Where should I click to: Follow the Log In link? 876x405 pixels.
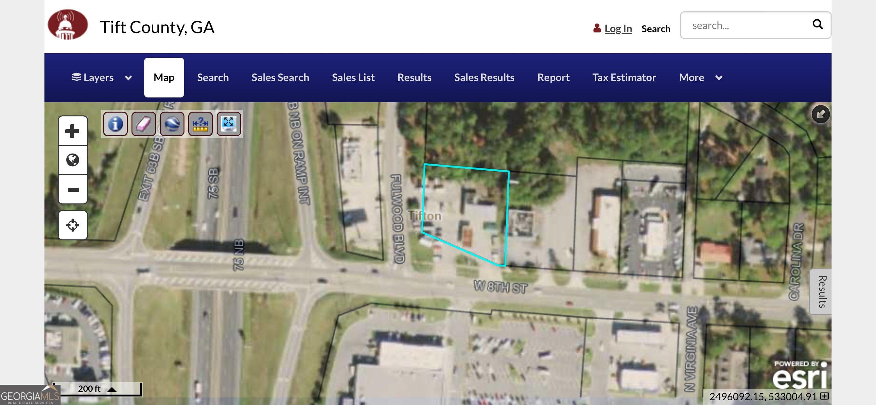(x=618, y=29)
